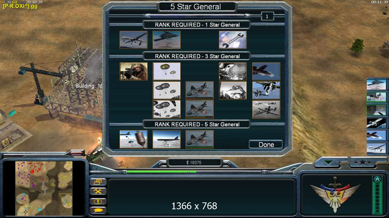The image size is (389, 218).
Task: Click the radar minimap
Action: tap(44, 188)
